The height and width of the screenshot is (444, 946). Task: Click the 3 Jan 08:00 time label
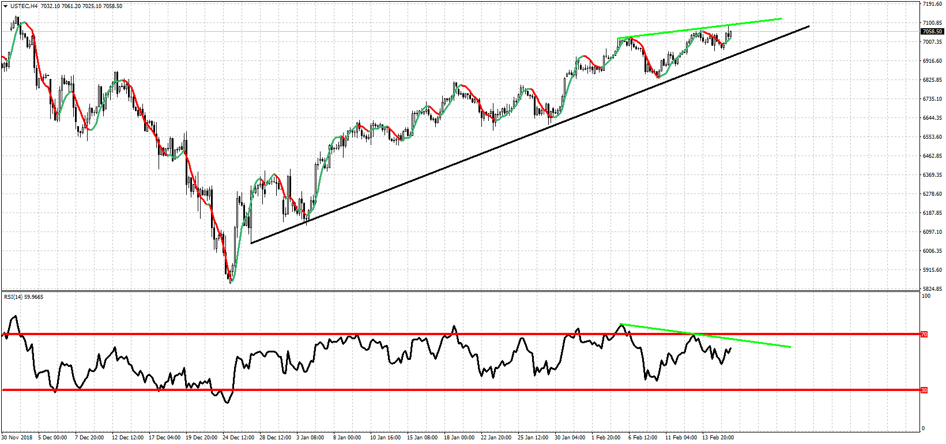[310, 438]
